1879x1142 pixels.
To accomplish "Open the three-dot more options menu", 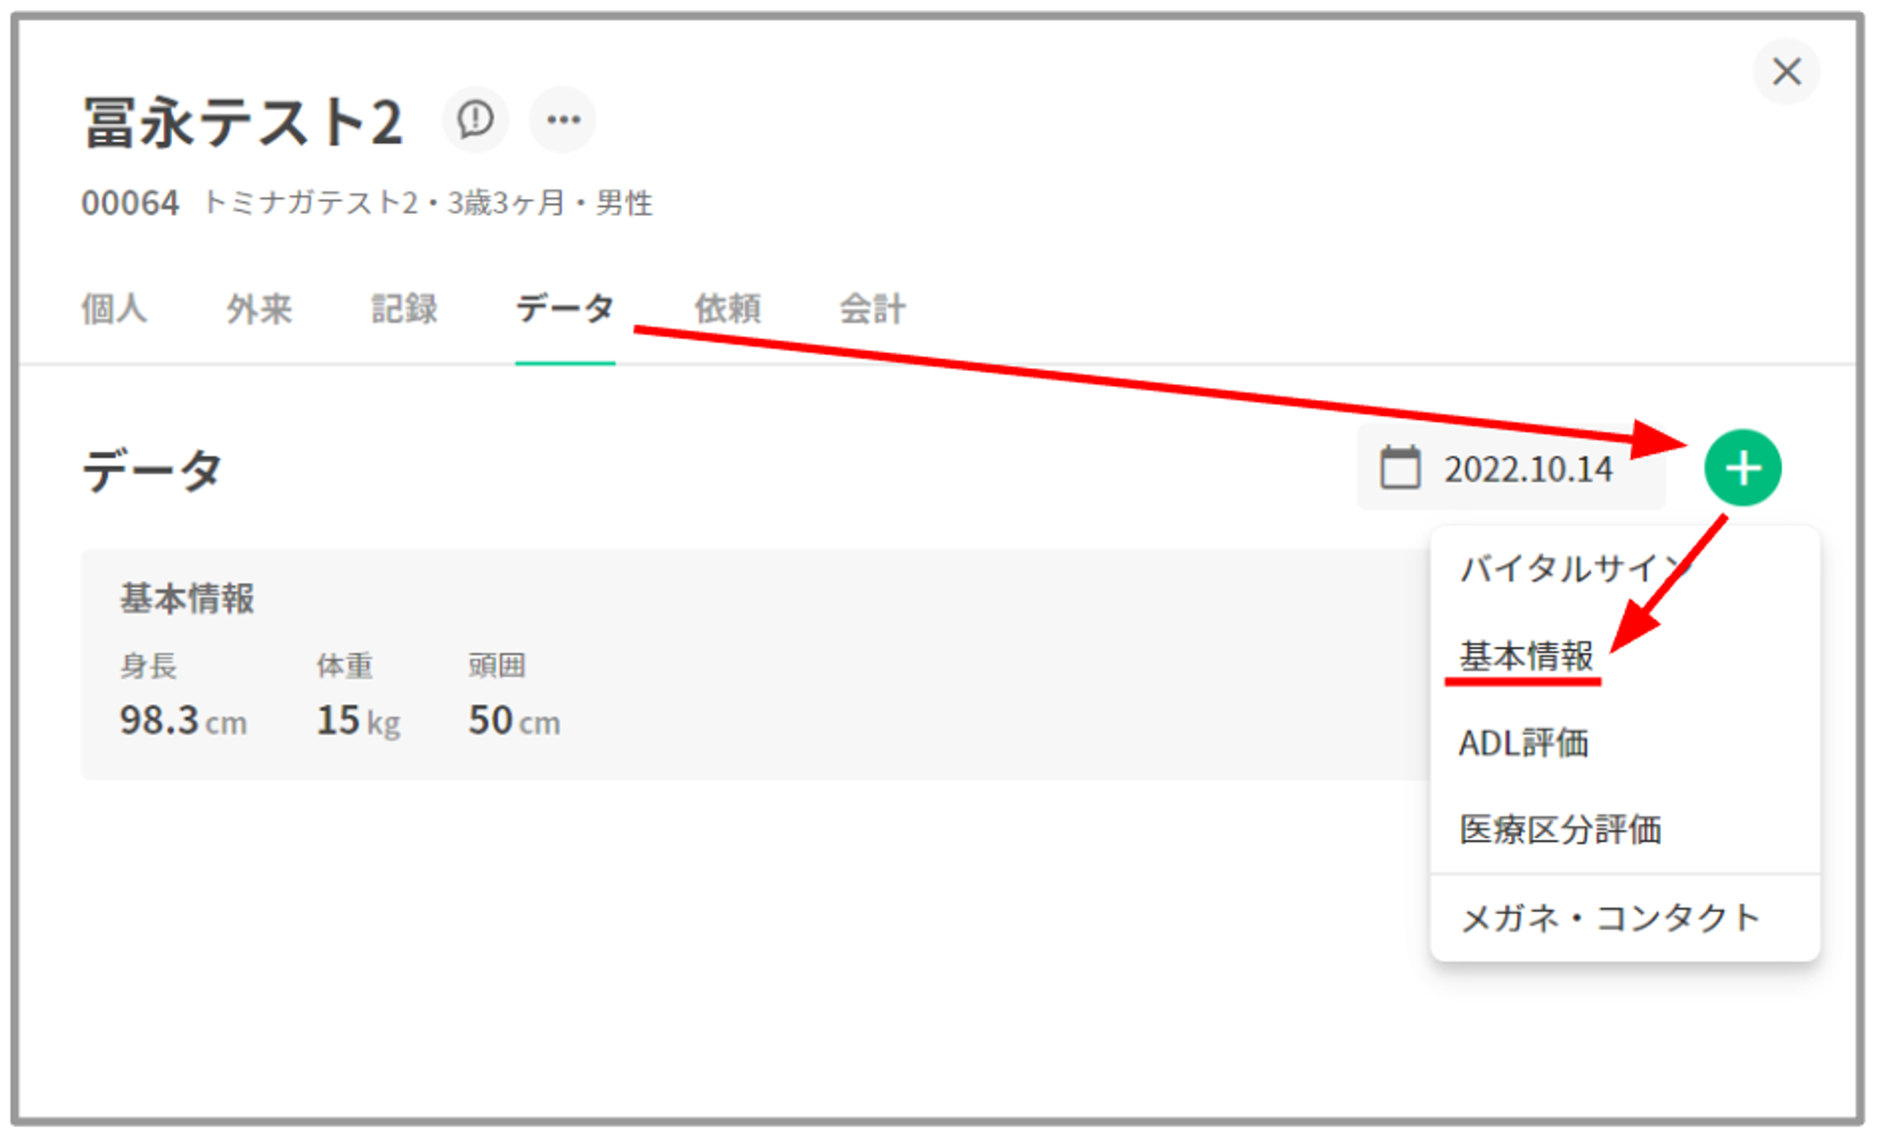I will [x=563, y=119].
